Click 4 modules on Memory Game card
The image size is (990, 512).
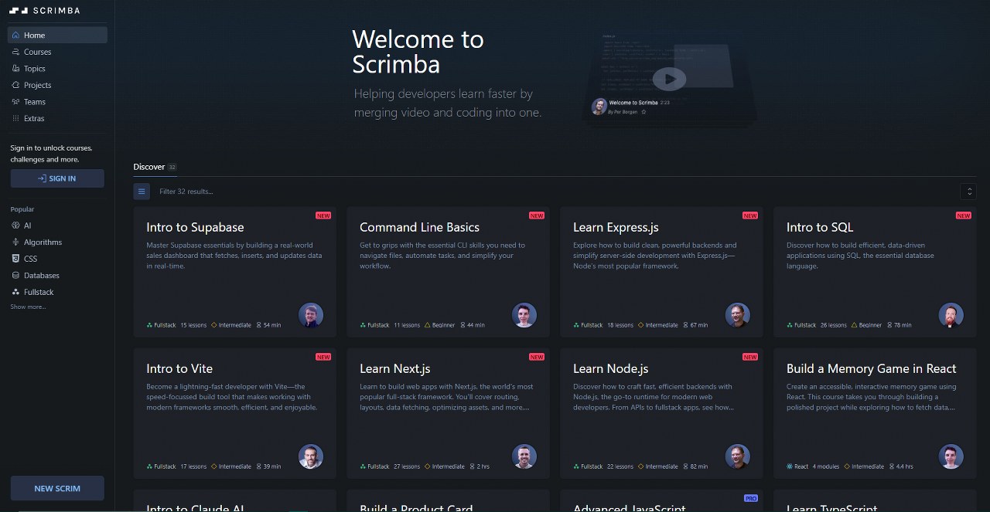pos(825,466)
